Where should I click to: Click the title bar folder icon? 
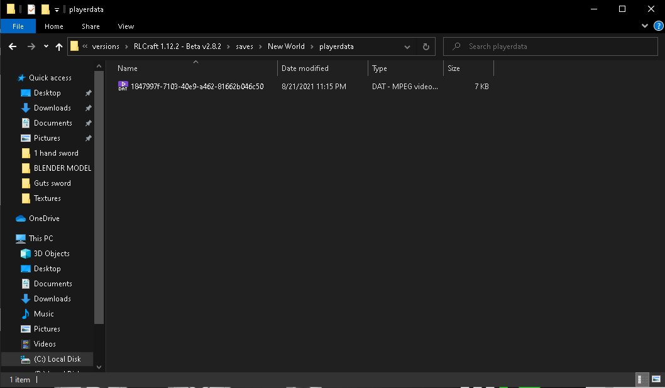11,9
